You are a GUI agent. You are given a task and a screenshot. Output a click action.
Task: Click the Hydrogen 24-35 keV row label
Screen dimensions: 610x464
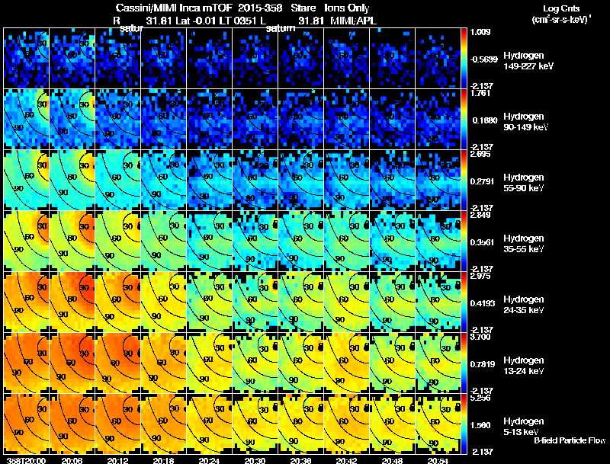click(524, 305)
